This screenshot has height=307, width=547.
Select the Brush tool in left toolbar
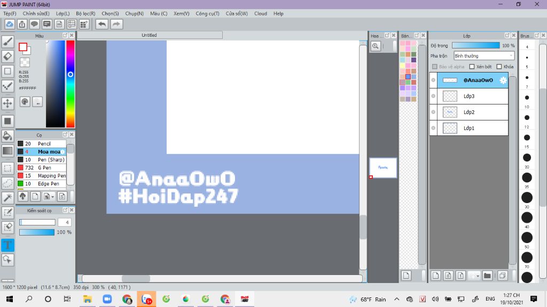point(7,42)
